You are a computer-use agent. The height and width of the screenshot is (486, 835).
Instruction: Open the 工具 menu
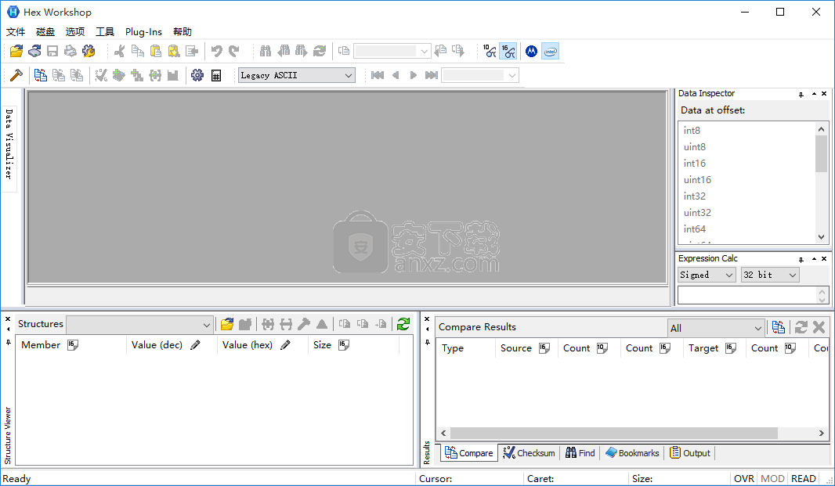[105, 32]
